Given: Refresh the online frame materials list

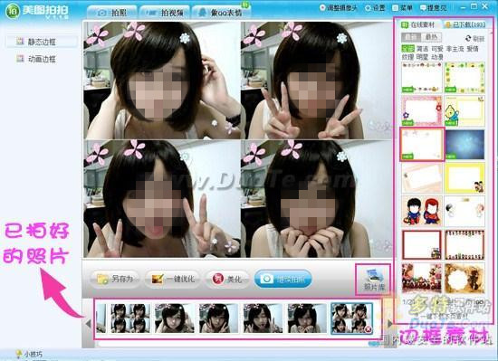Looking at the screenshot, I should click(474, 38).
